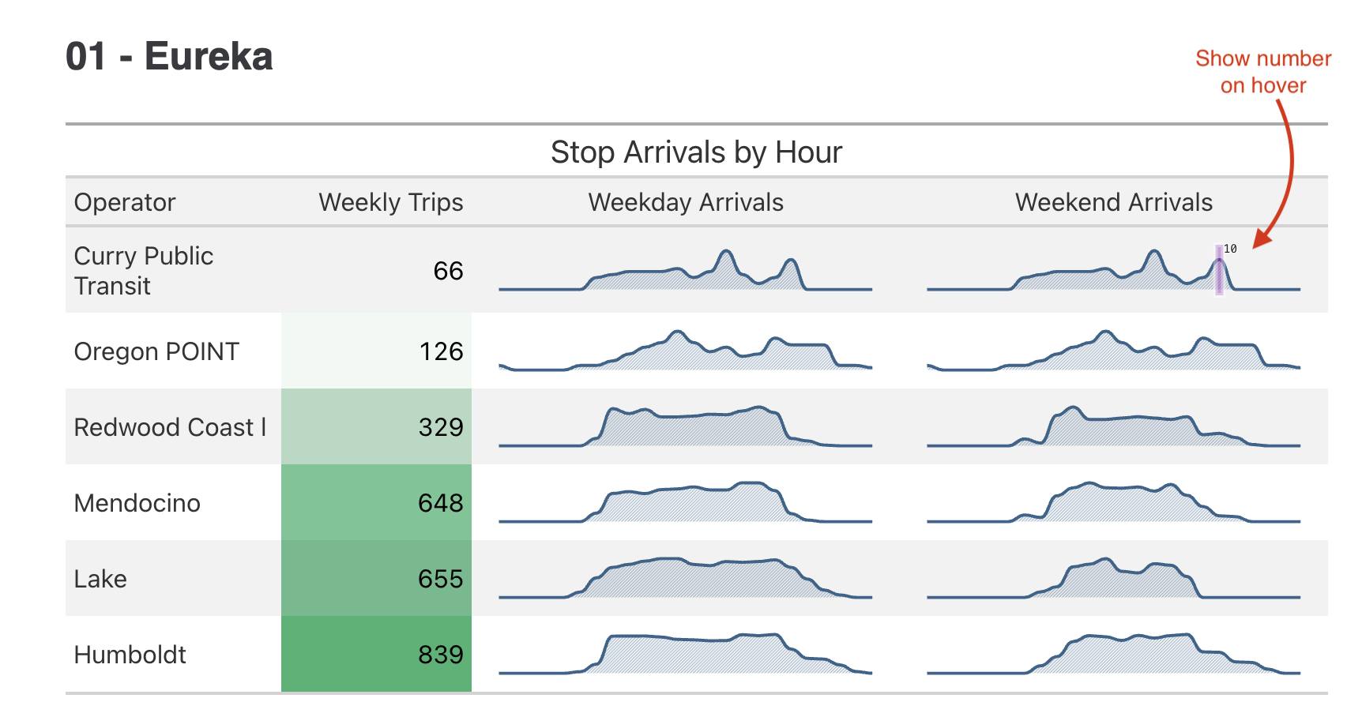Image resolution: width=1362 pixels, height=717 pixels.
Task: Click Humboldt weekend arrivals sparkline
Action: (x=1113, y=655)
